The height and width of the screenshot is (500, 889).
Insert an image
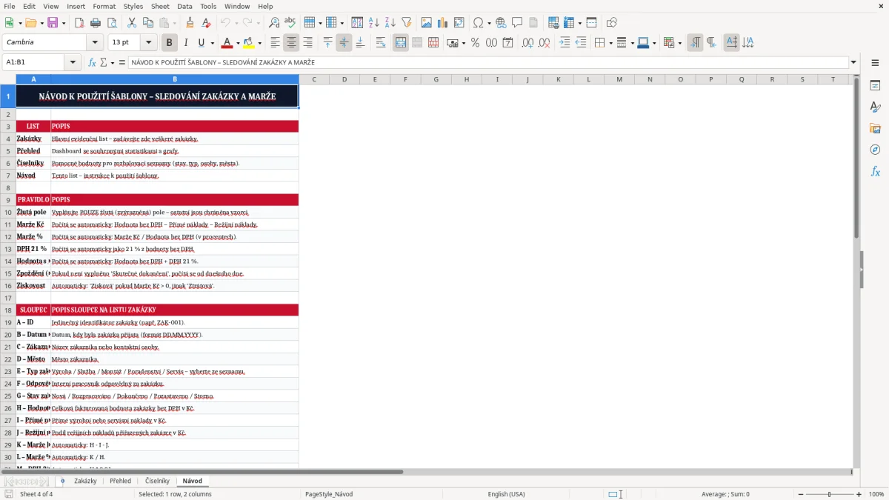(427, 23)
